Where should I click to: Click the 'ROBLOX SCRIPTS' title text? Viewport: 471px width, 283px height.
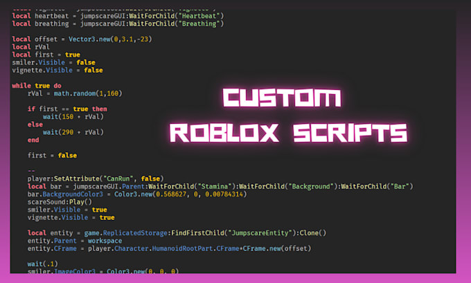pos(289,133)
